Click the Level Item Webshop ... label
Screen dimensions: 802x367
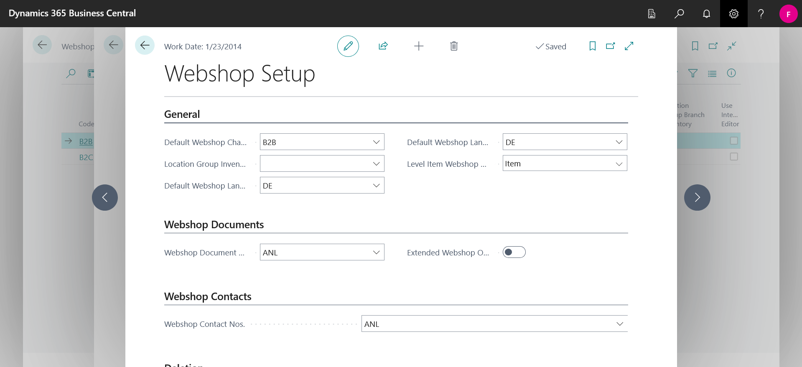447,164
